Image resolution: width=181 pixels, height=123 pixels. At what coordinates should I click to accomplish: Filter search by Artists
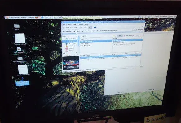coord(126,35)
